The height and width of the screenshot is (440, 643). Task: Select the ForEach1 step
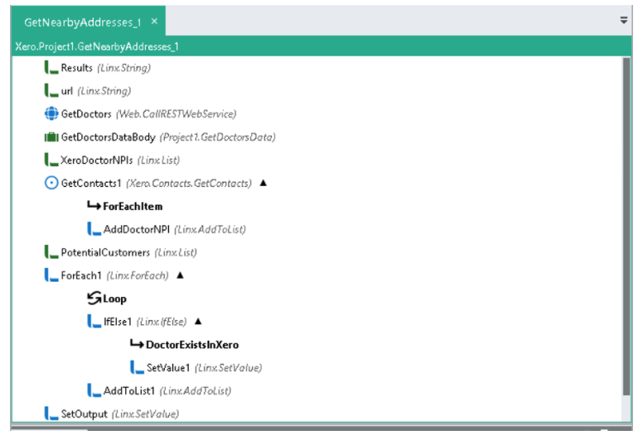[107, 275]
